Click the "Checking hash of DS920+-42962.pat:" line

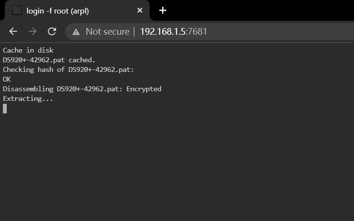[x=68, y=69]
